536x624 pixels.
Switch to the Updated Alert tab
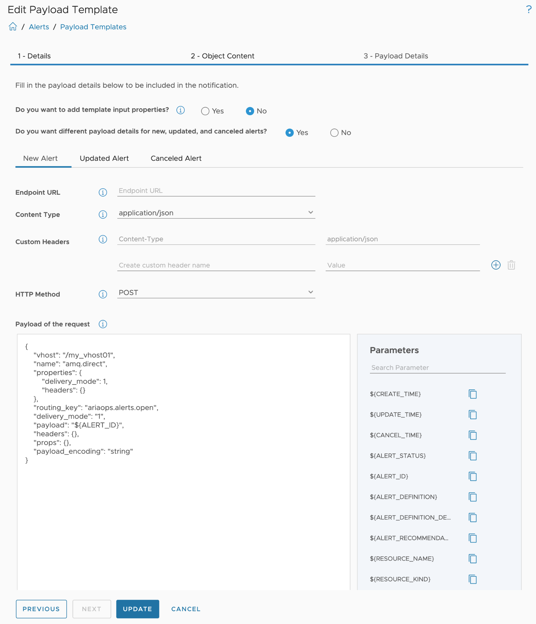(104, 158)
